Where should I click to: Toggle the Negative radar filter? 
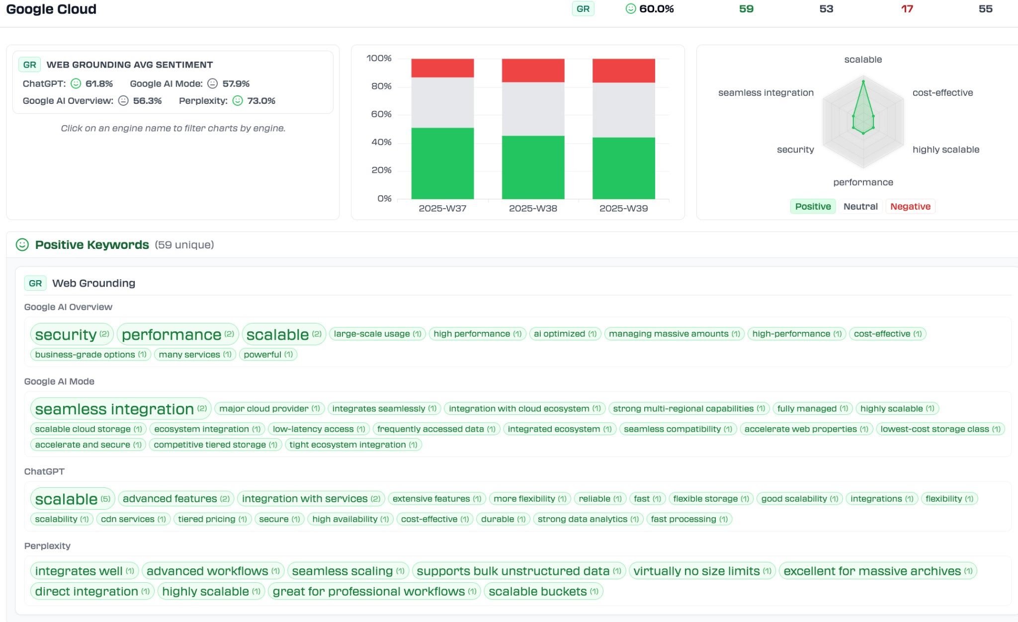[x=910, y=206]
